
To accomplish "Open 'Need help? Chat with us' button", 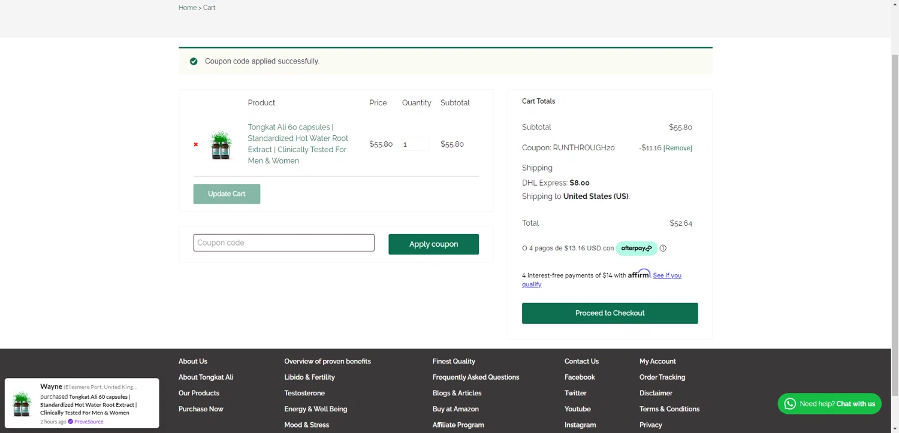I will point(829,404).
